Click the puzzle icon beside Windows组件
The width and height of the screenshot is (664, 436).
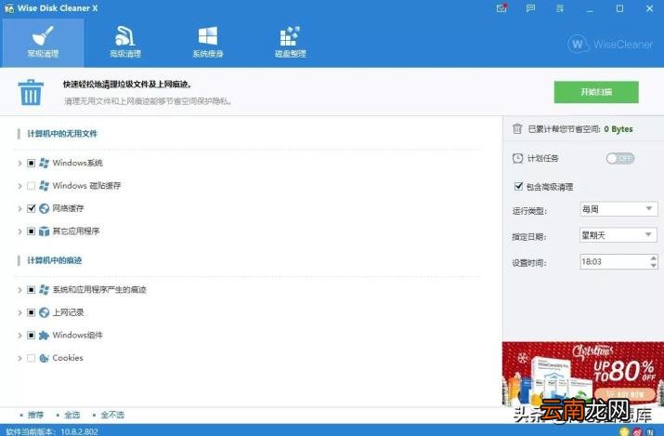coord(44,336)
